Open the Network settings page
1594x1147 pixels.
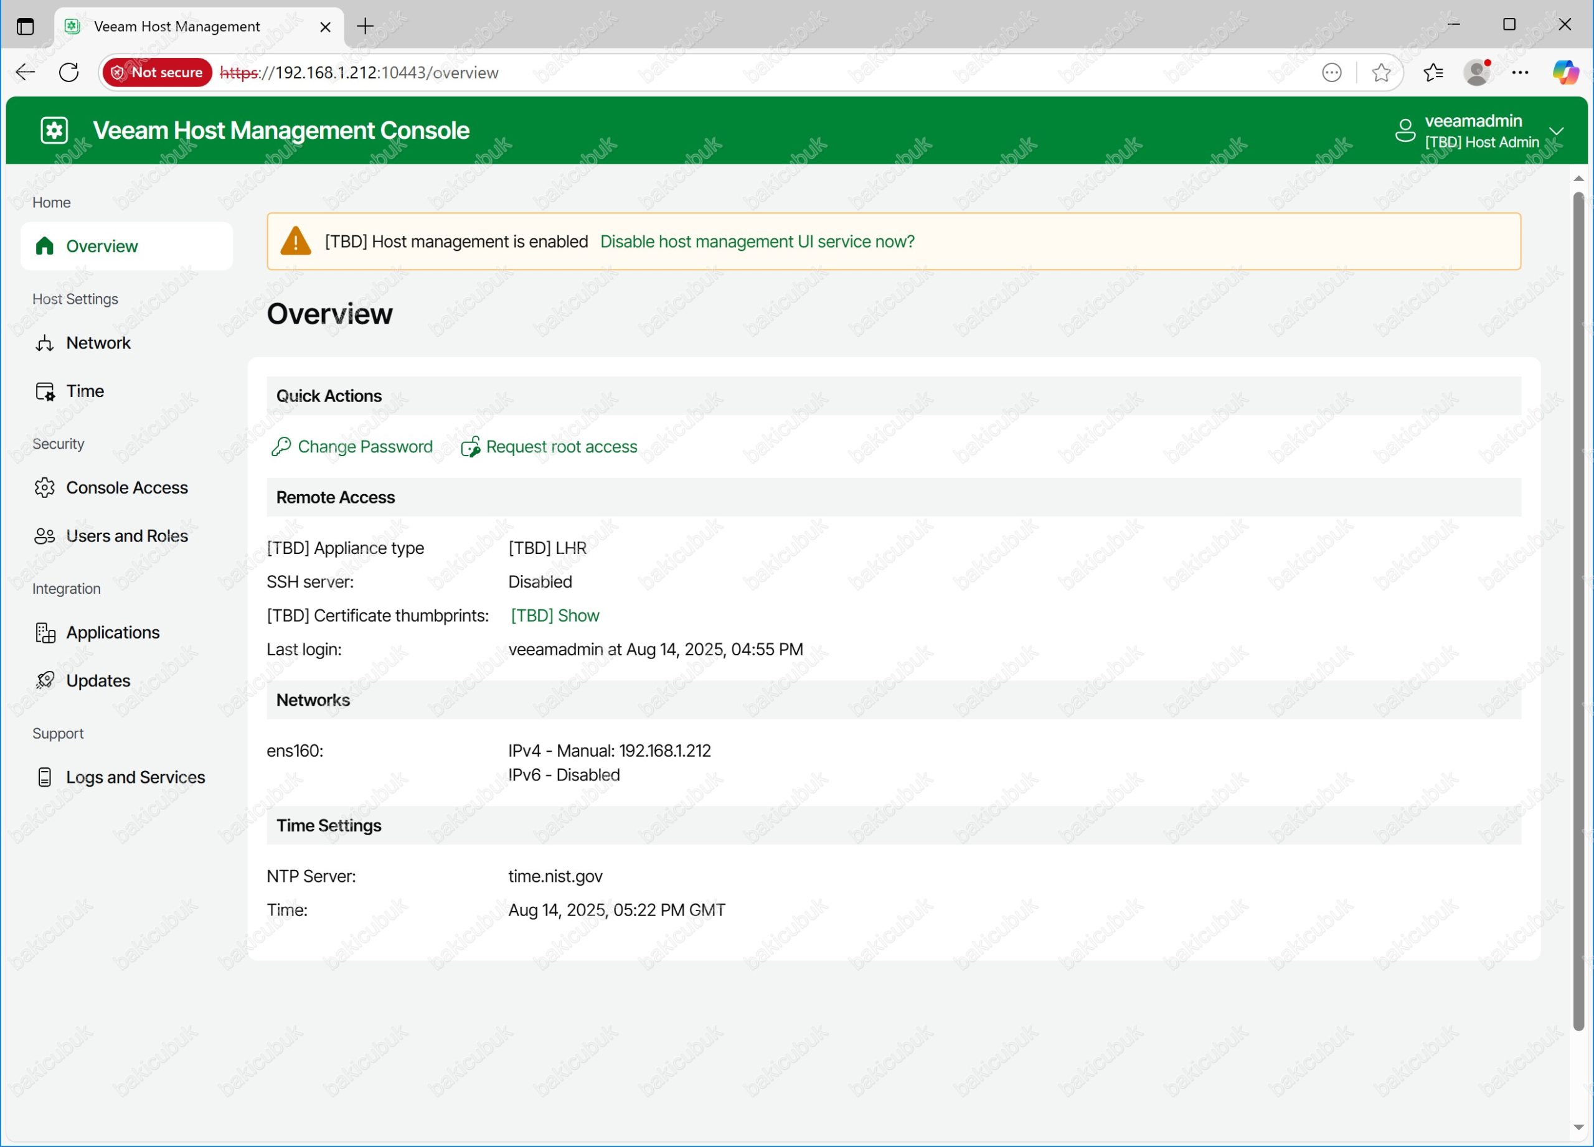(126, 343)
